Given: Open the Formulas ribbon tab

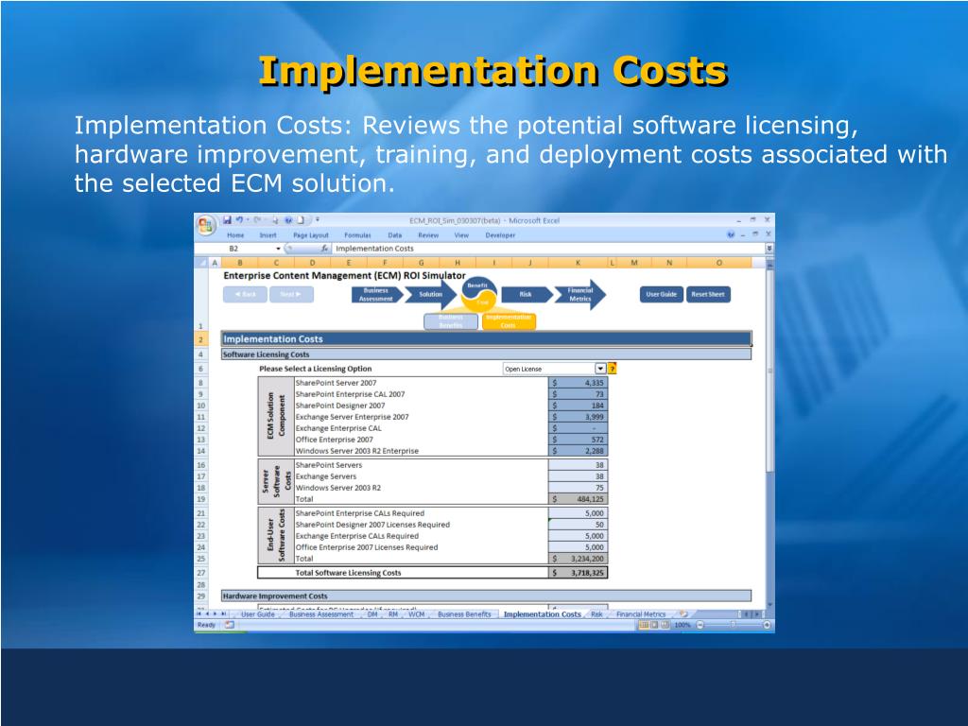Looking at the screenshot, I should tap(357, 235).
